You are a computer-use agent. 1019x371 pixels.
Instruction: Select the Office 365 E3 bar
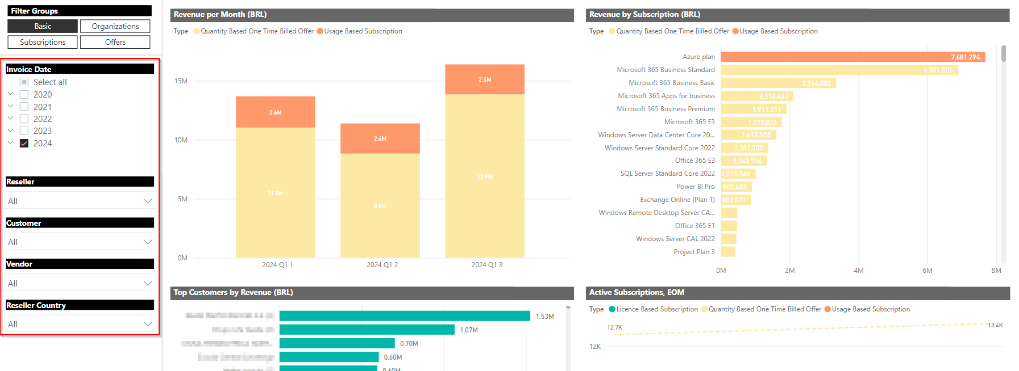coord(744,161)
